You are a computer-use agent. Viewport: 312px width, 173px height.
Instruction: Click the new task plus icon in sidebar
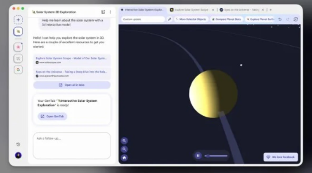(18, 20)
